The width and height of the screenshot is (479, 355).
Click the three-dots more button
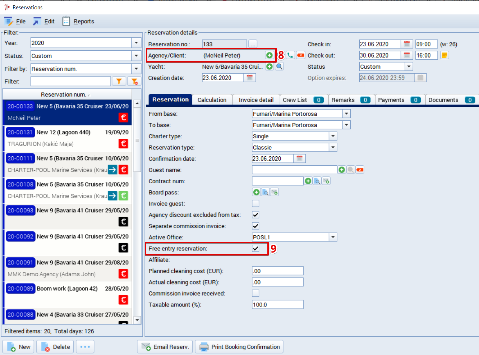[x=85, y=347]
